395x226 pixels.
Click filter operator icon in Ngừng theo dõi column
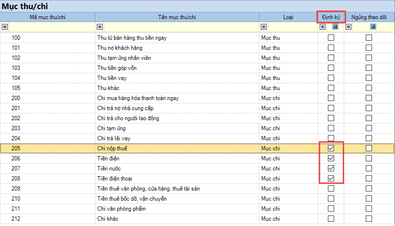click(349, 27)
